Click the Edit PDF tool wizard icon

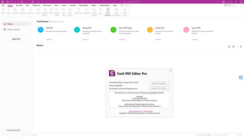coord(41,30)
